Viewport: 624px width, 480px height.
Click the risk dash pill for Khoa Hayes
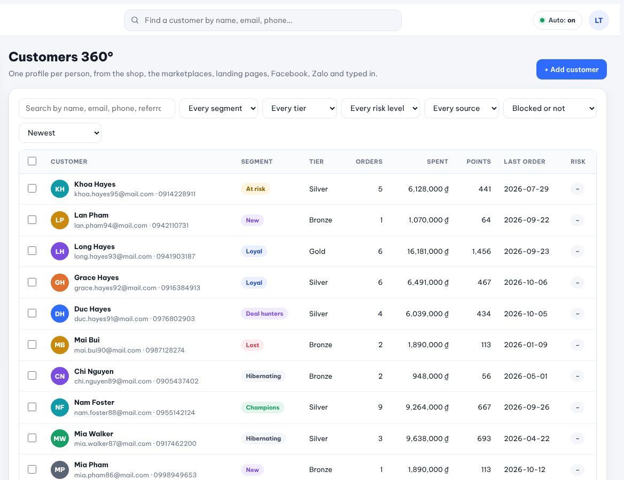coord(578,189)
